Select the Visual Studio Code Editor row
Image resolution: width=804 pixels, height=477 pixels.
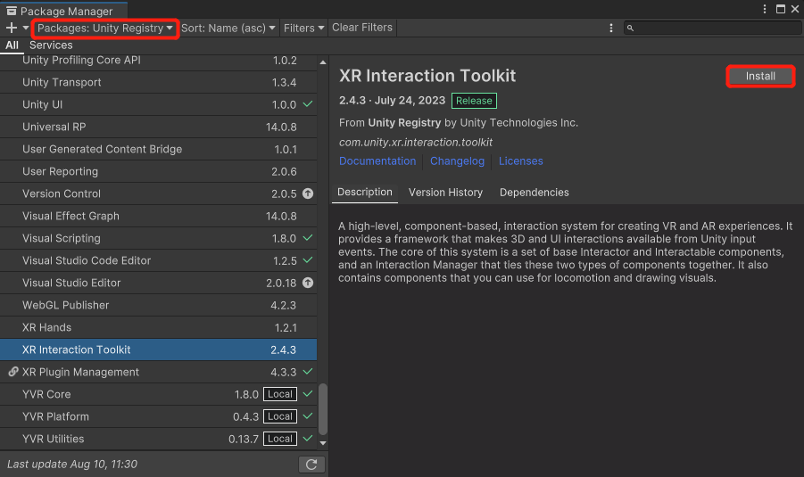tap(159, 260)
